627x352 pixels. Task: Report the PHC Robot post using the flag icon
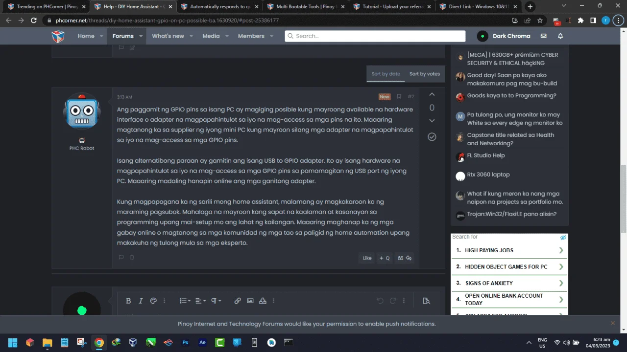click(121, 257)
